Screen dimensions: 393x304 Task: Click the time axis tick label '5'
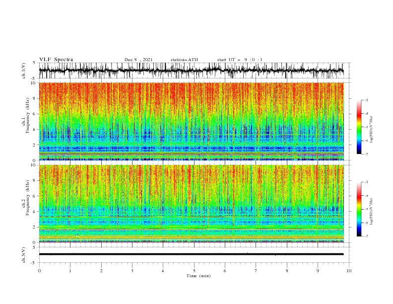coord(194,271)
